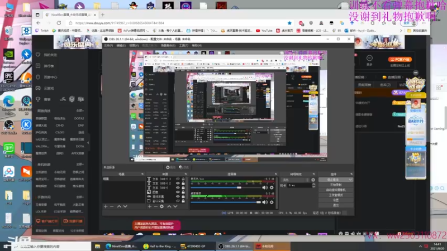Open a new browser tab
The width and height of the screenshot is (447, 251).
tap(103, 15)
